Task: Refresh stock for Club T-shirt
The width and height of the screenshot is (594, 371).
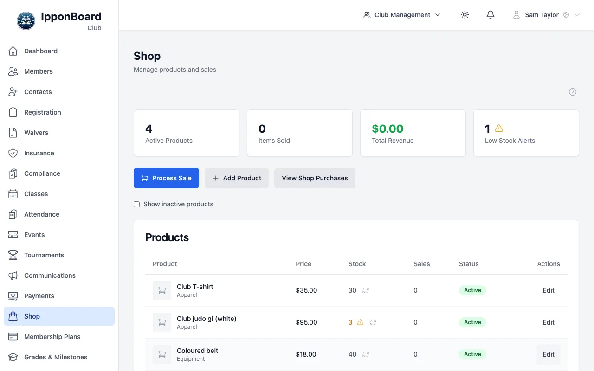Action: [366, 290]
